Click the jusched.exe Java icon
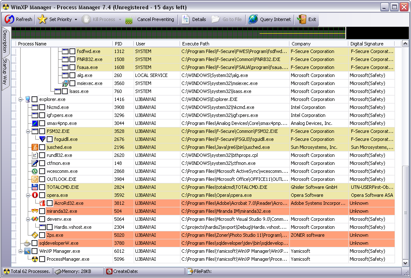Screen dimensions: 411x278 click(x=35, y=147)
